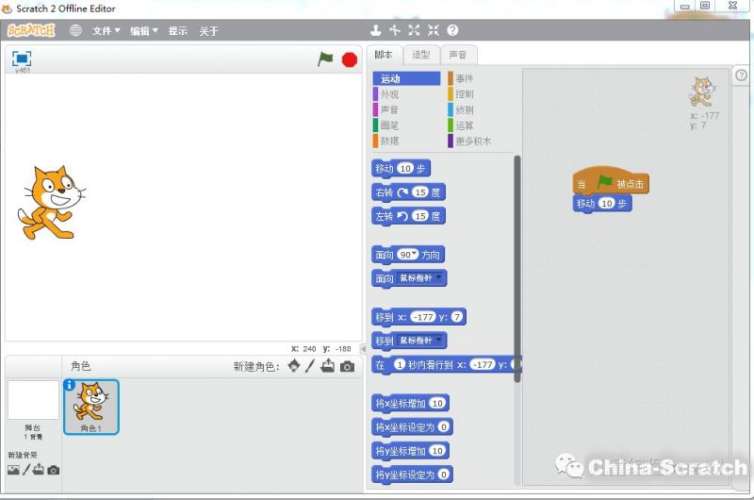Screen dimensions: 754x500
Task: Select the scissors delete tool
Action: tap(395, 30)
